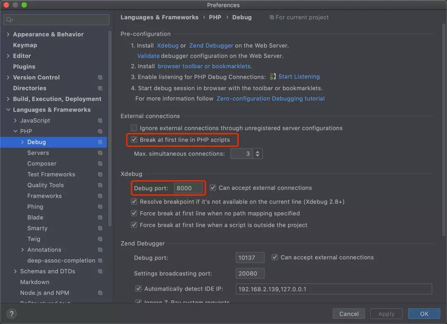Image resolution: width=447 pixels, height=324 pixels.
Task: Click the project-level icon next to Version Control
Action: (100, 77)
